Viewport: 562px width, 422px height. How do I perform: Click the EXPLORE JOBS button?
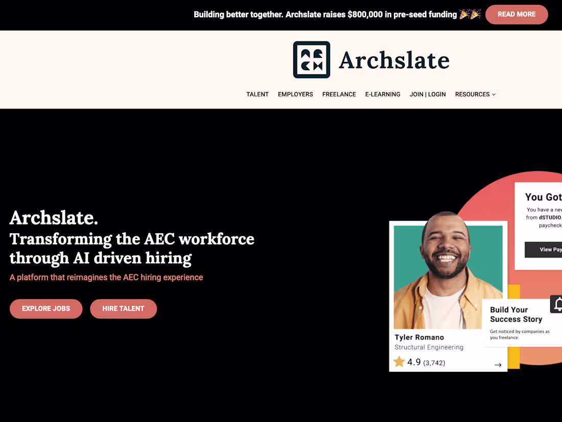46,308
